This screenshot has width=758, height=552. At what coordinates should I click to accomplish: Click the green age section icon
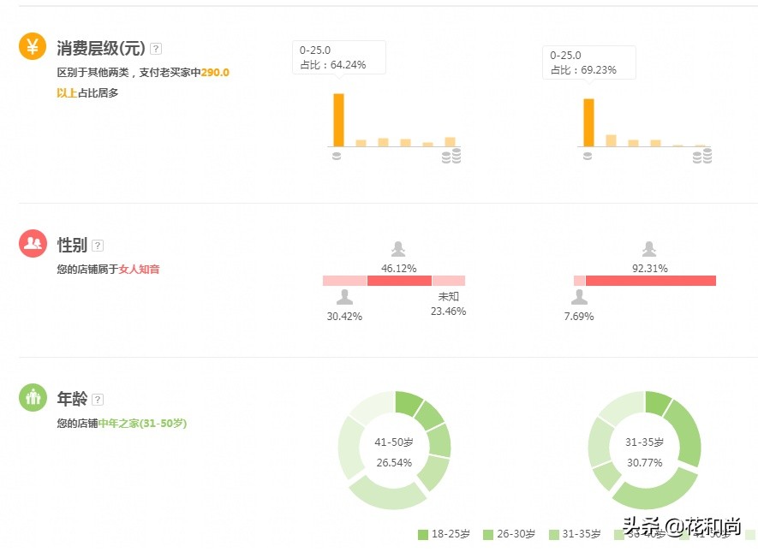[32, 397]
